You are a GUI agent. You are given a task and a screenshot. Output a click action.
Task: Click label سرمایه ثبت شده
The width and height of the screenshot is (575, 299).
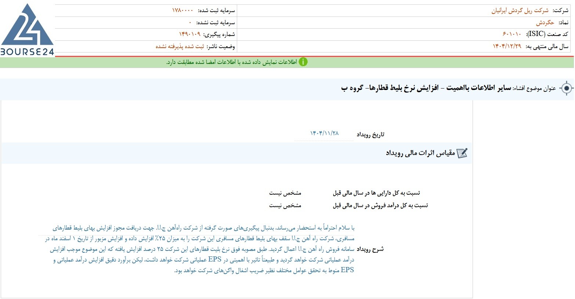tap(216, 11)
